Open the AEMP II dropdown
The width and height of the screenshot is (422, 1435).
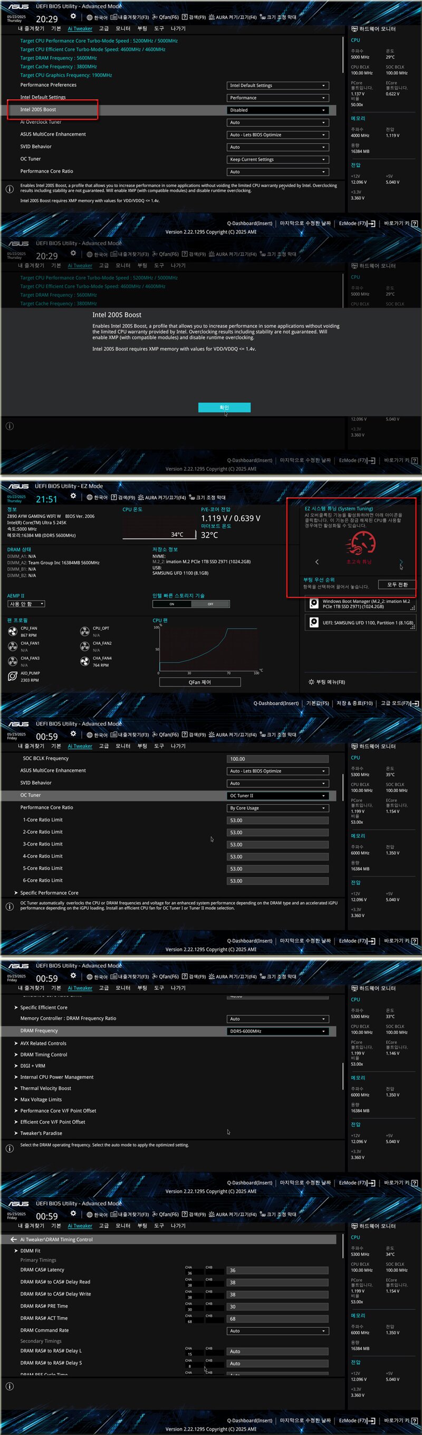coord(26,604)
